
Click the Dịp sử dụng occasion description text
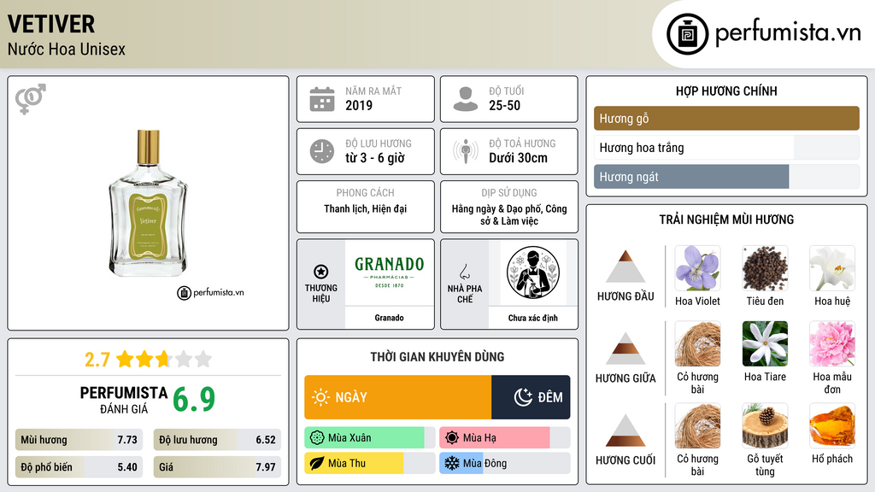509,214
